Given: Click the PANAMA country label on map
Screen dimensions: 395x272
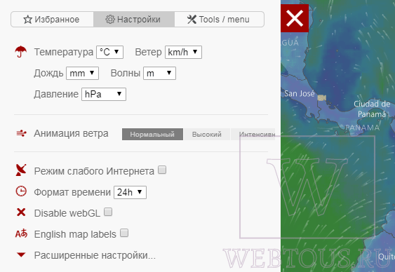Looking at the screenshot, I should [x=362, y=128].
